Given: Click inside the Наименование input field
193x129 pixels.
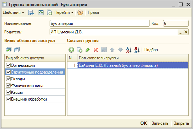Looking at the screenshot, I should click(x=100, y=23).
